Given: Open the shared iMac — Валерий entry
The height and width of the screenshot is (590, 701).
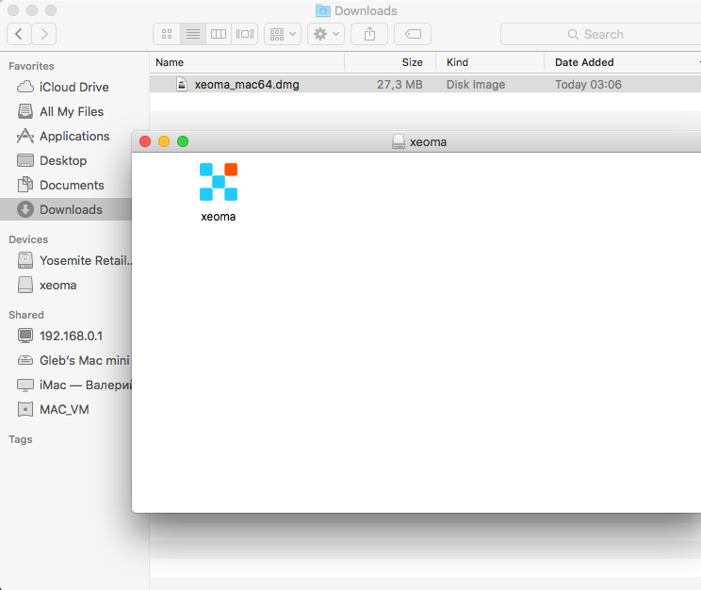Looking at the screenshot, I should pyautogui.click(x=86, y=385).
